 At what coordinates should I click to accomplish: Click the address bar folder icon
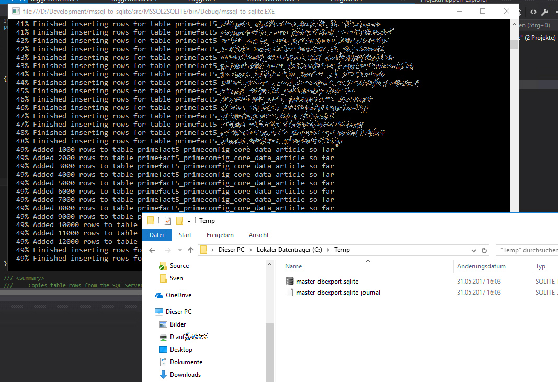click(203, 250)
